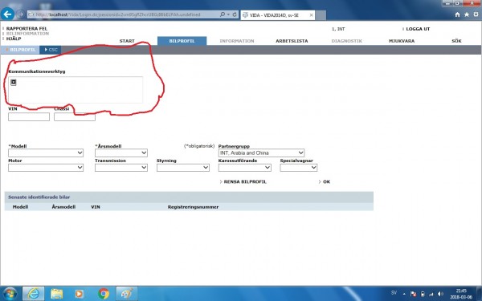This screenshot has height=301, width=482.
Task: Open browser home via the house icon
Action: coord(457,14)
